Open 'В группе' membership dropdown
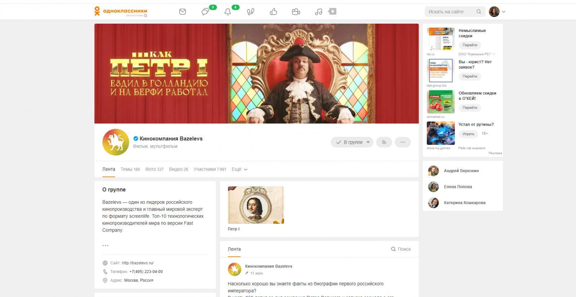 point(352,142)
